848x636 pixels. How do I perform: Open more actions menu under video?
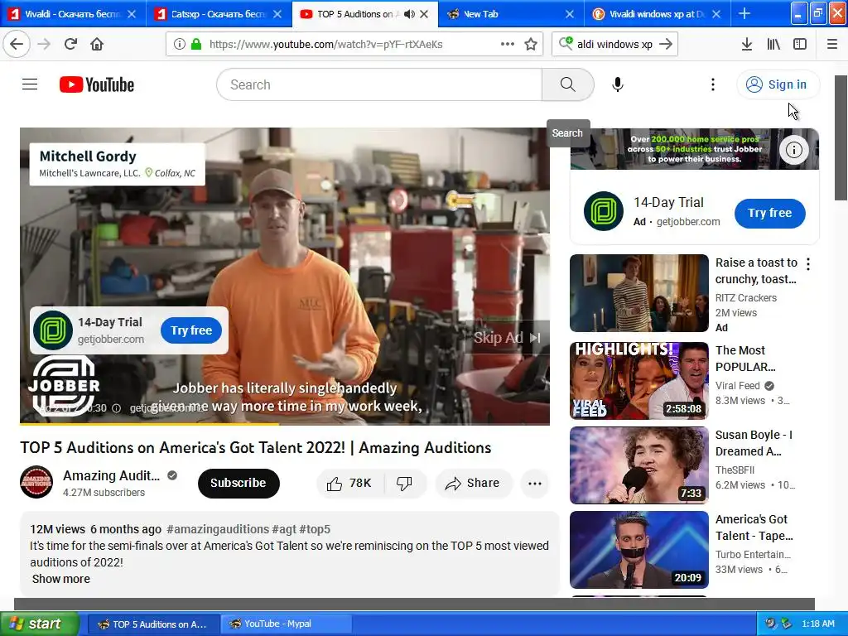(535, 484)
